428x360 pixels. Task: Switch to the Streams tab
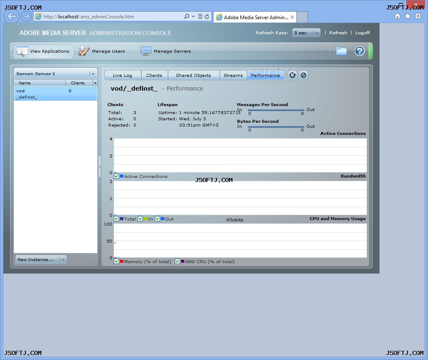[233, 75]
